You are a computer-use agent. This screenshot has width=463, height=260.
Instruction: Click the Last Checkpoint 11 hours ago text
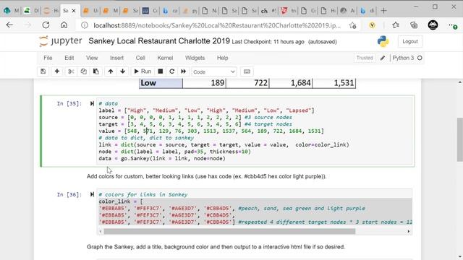(x=268, y=42)
